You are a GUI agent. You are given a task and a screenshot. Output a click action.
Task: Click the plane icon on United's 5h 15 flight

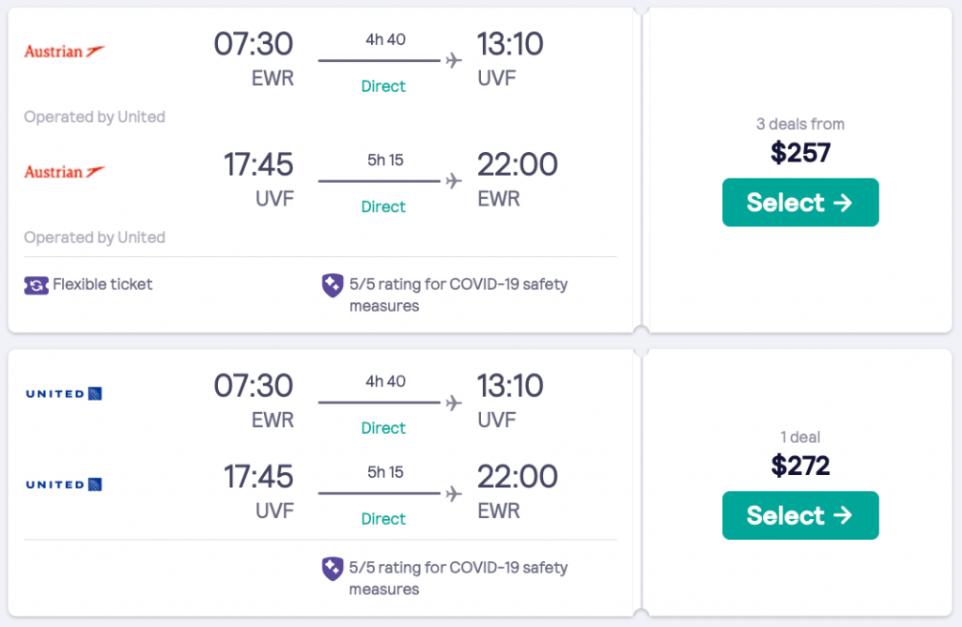point(455,494)
